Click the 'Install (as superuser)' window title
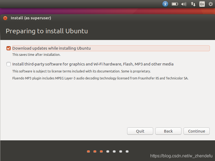The width and height of the screenshot is (215, 161). tap(31, 18)
